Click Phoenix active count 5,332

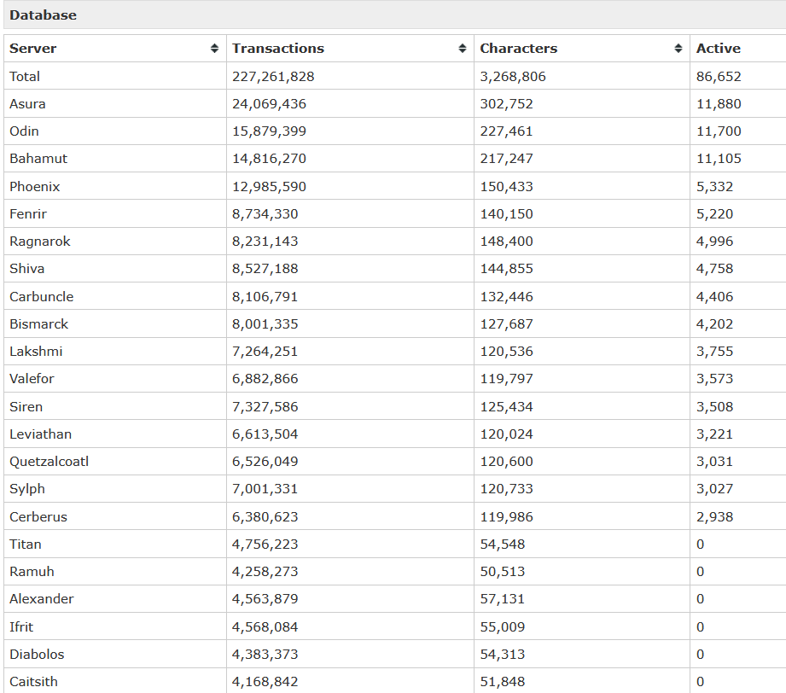pos(714,187)
